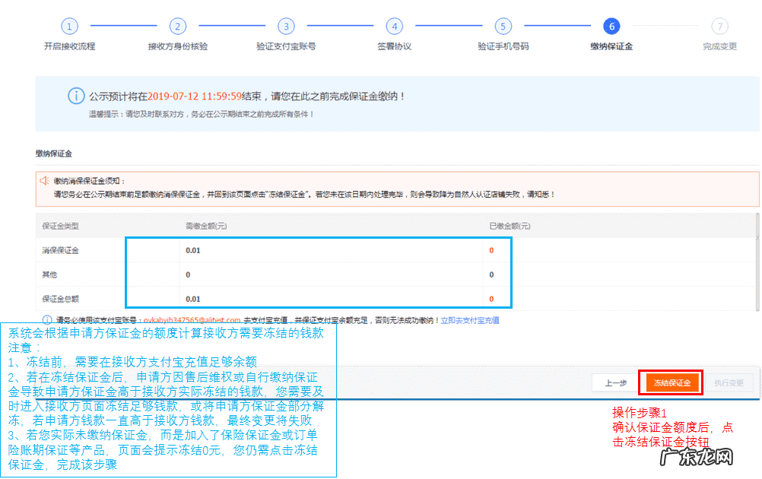The width and height of the screenshot is (762, 479).
Task: Click the blue info icon in the notice banner
Action: (75, 96)
